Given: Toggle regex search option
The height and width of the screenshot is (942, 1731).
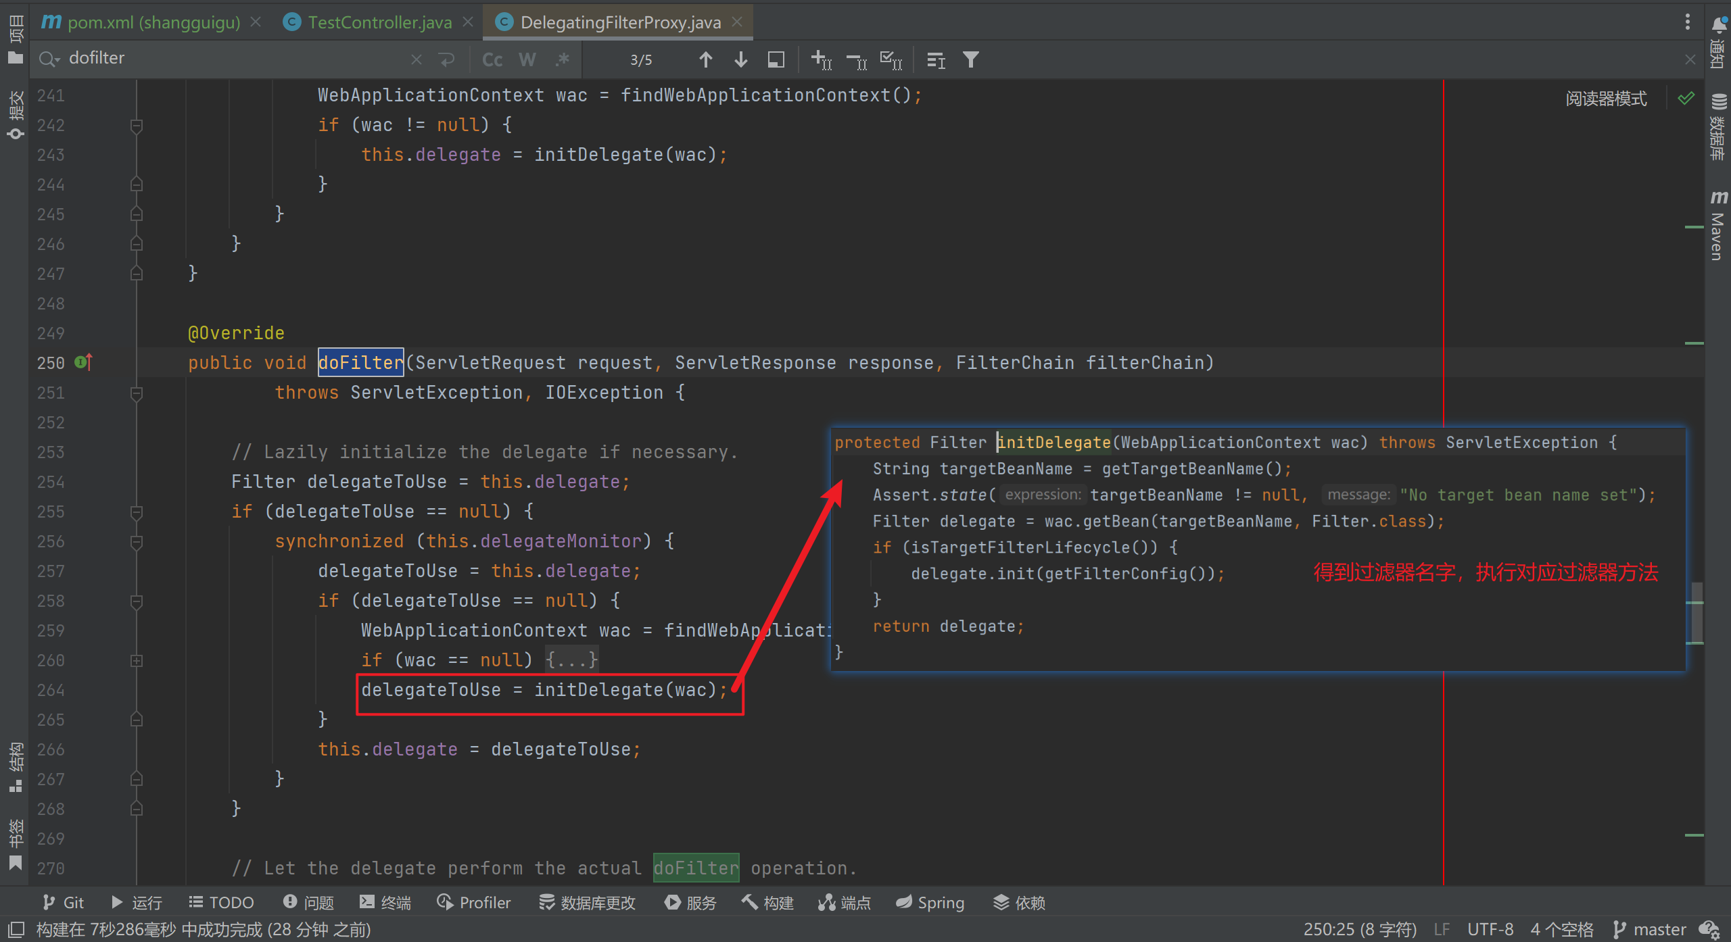Looking at the screenshot, I should (x=562, y=60).
